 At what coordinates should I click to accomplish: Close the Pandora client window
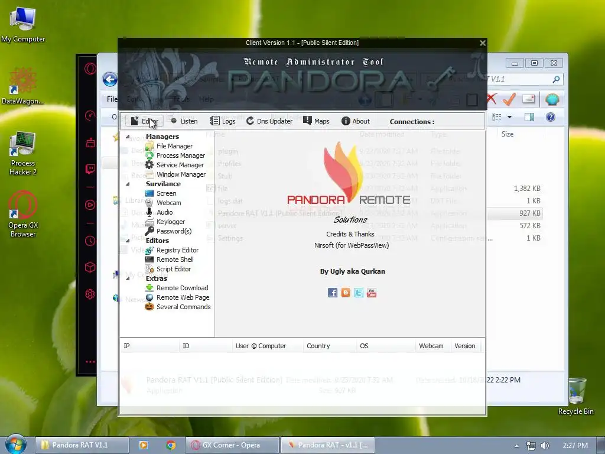click(x=482, y=43)
